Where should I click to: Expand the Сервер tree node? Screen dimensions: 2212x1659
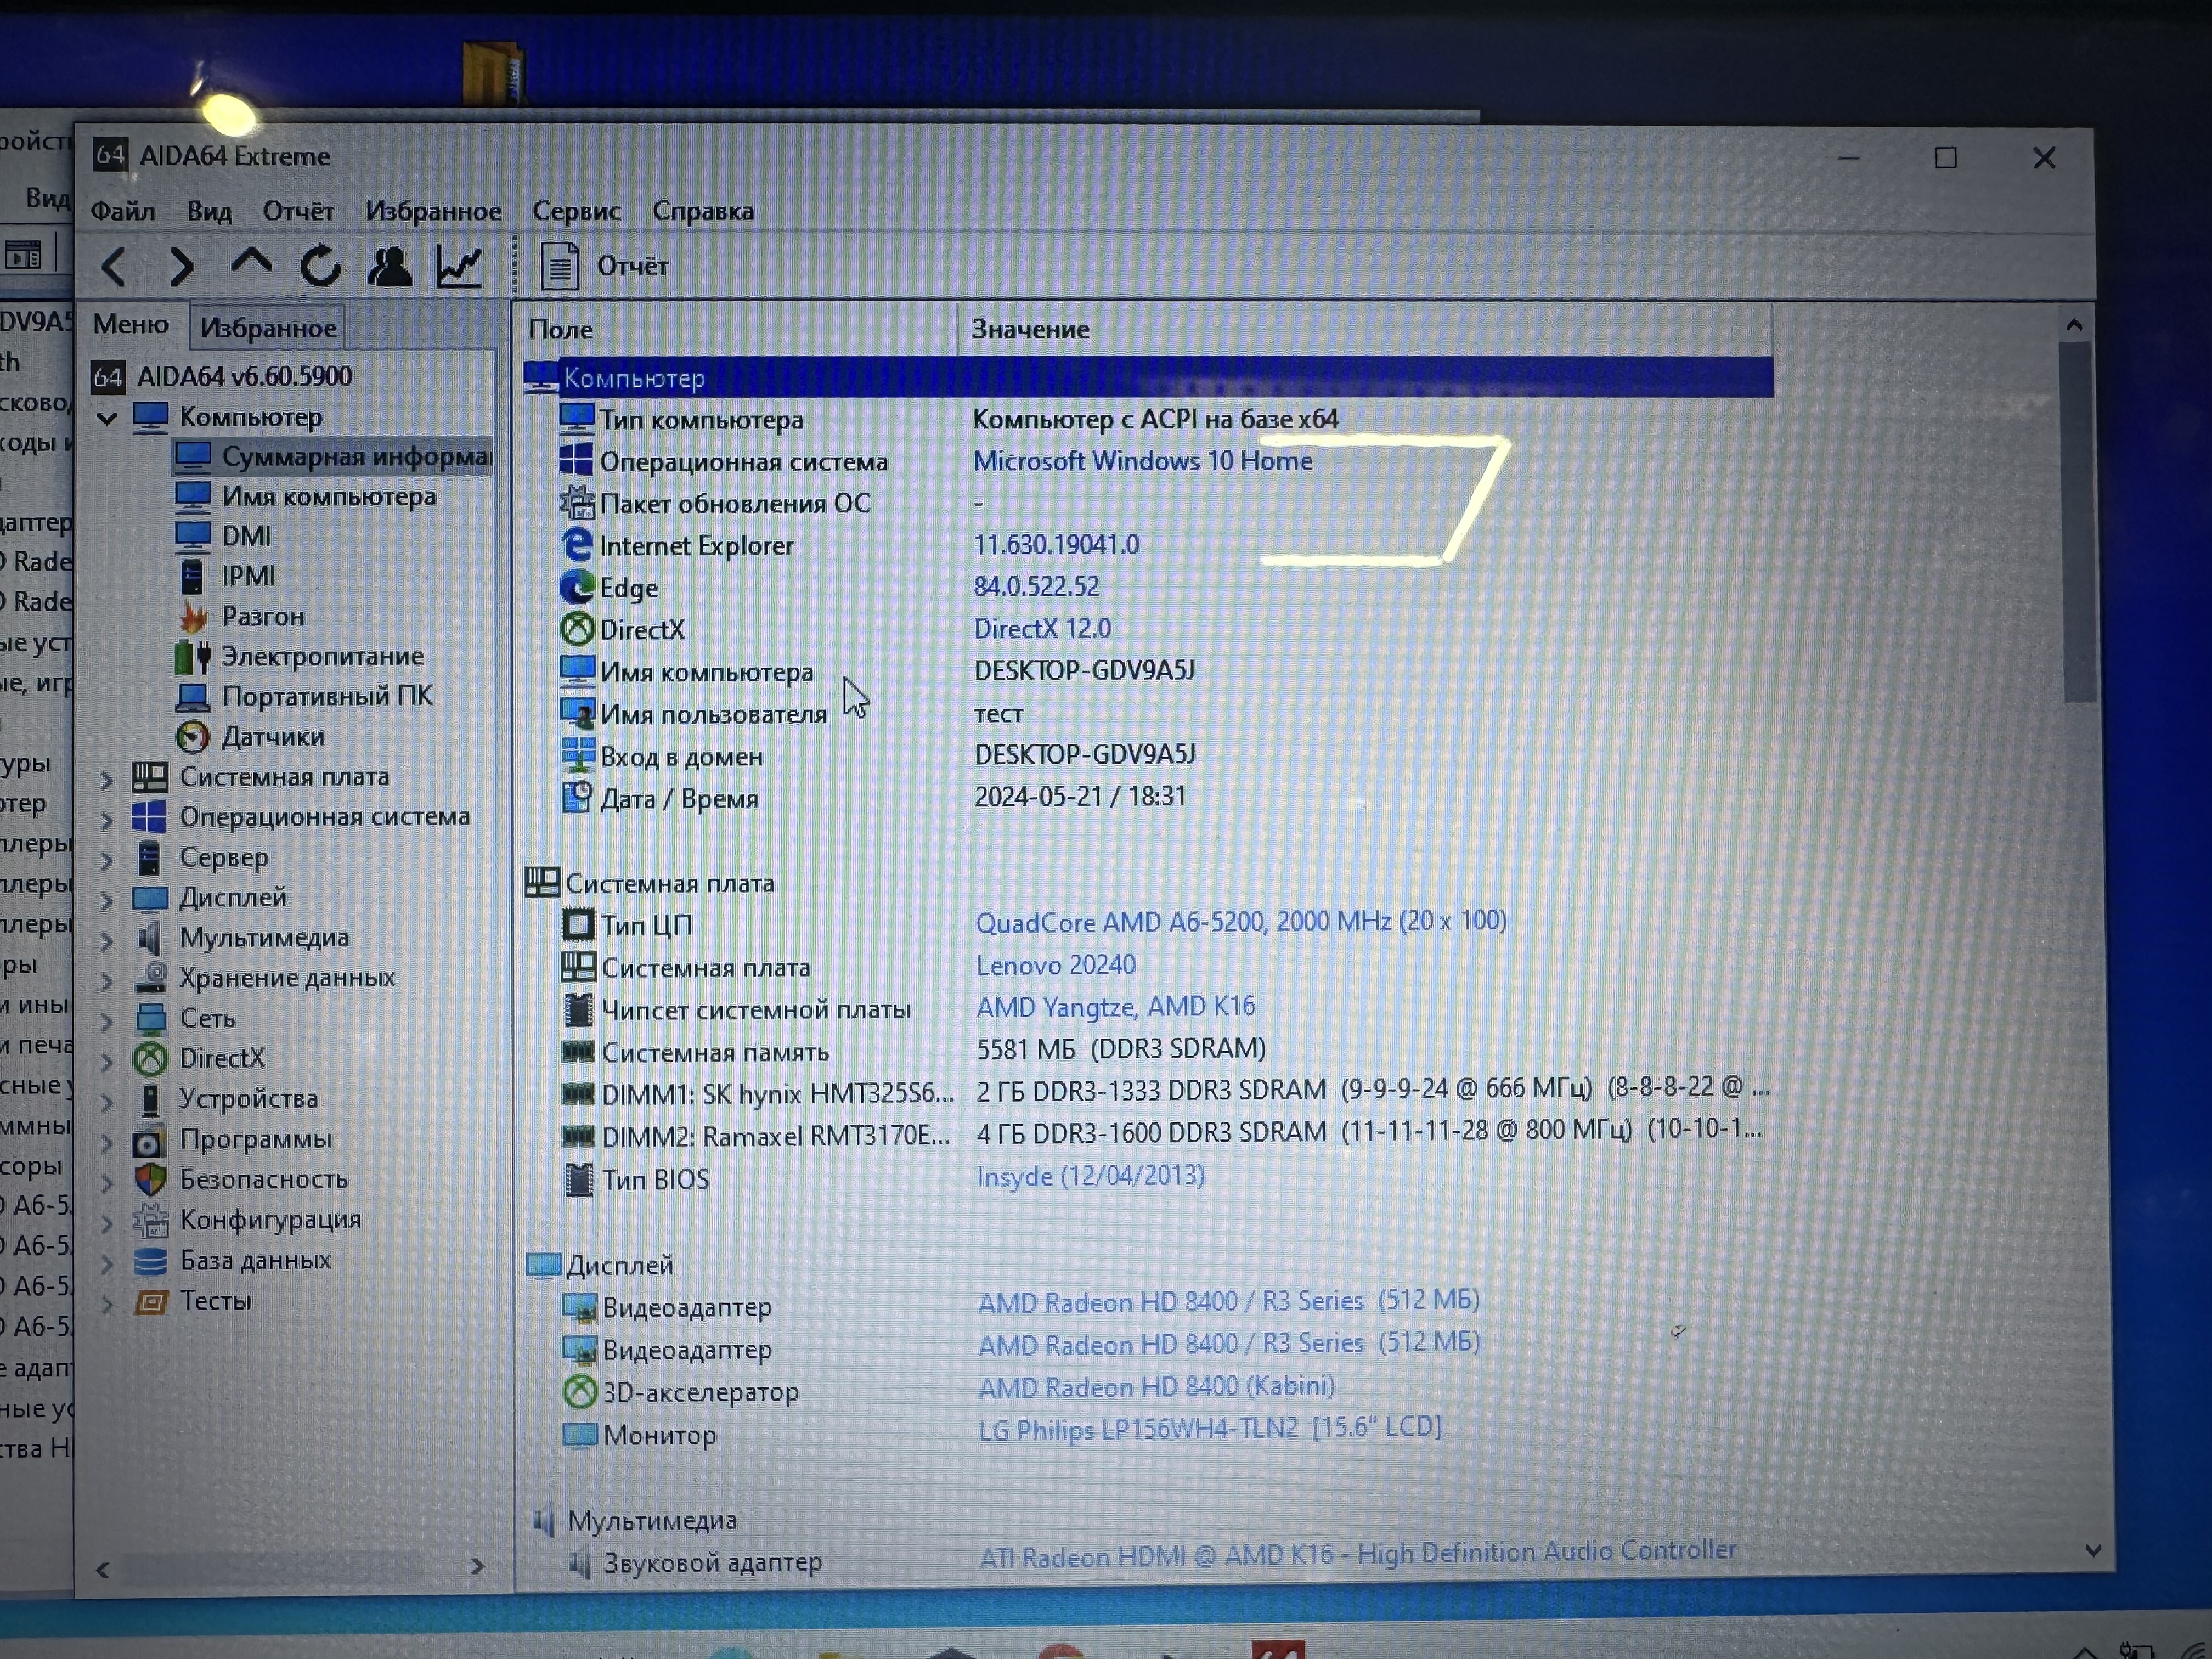(x=107, y=860)
